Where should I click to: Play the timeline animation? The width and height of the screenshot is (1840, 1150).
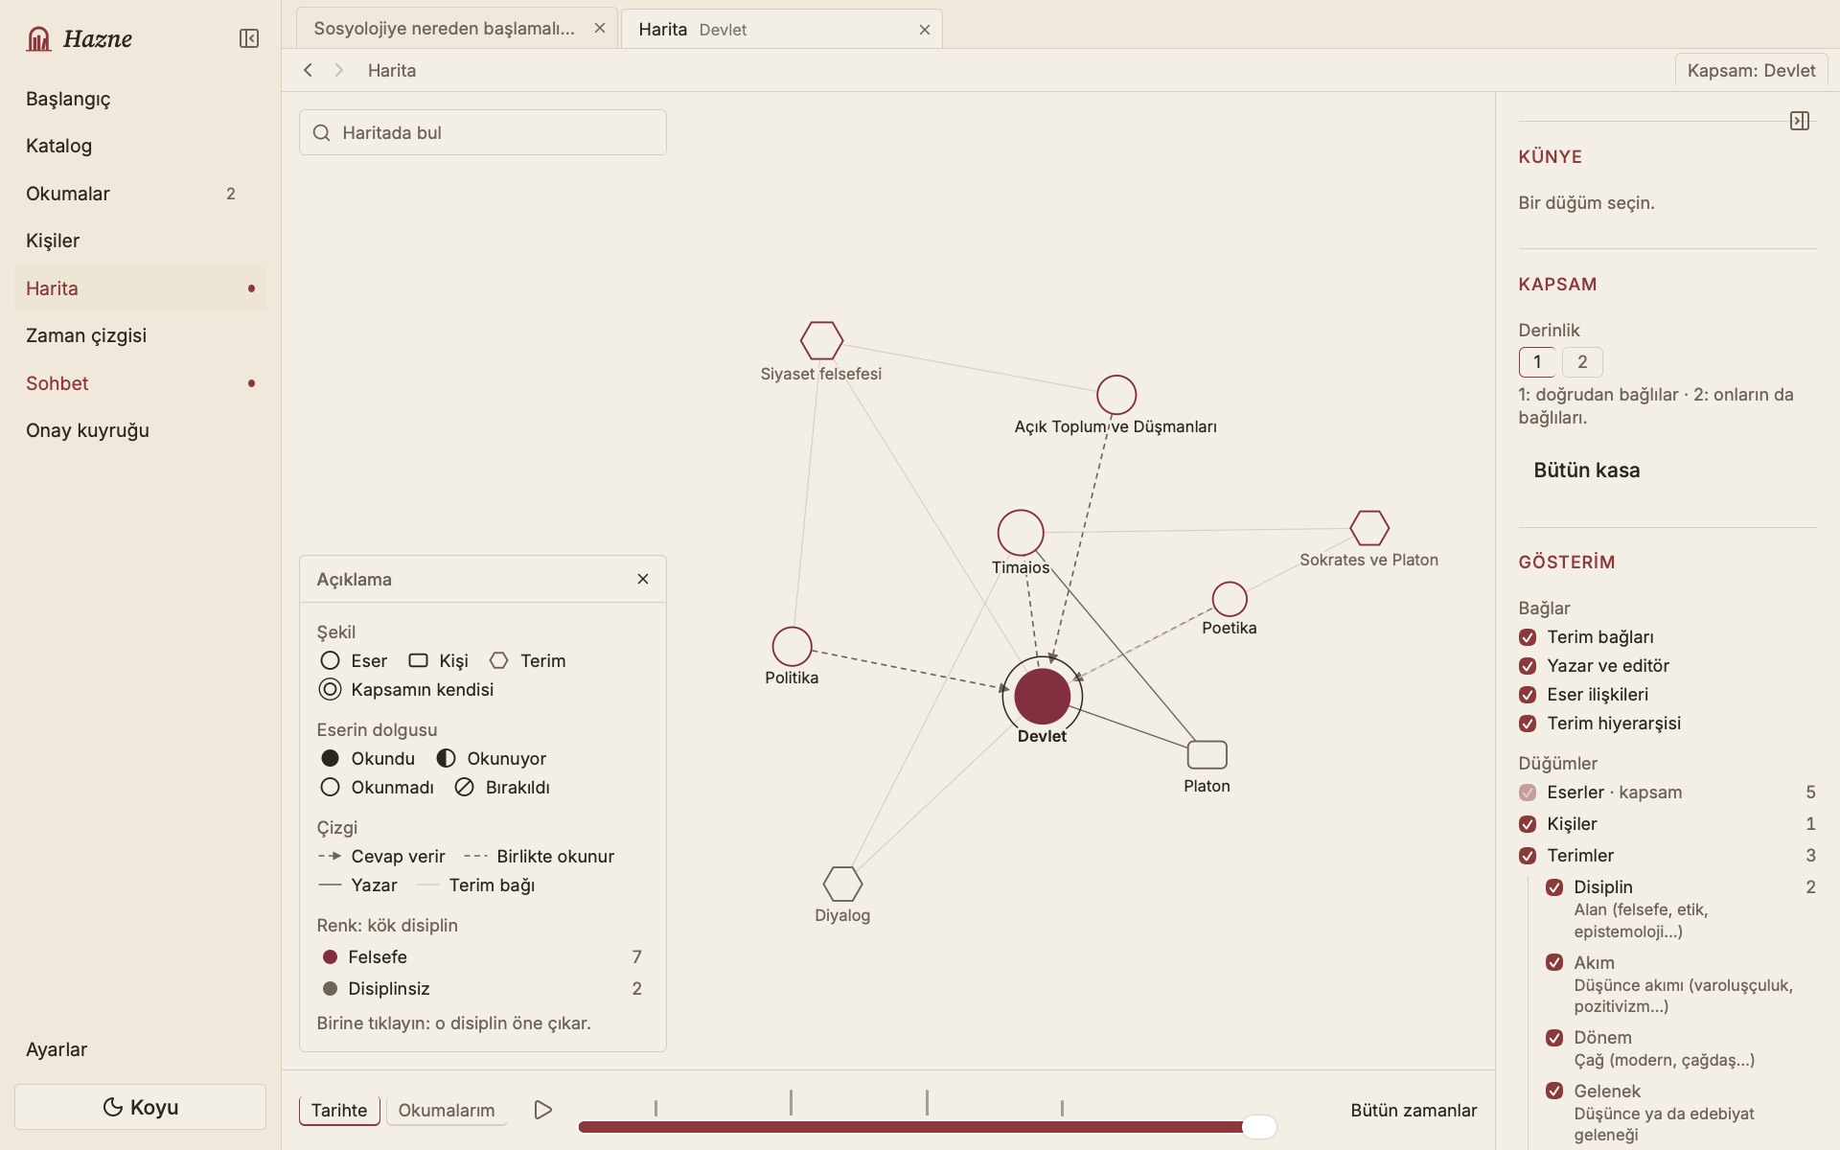tap(543, 1110)
